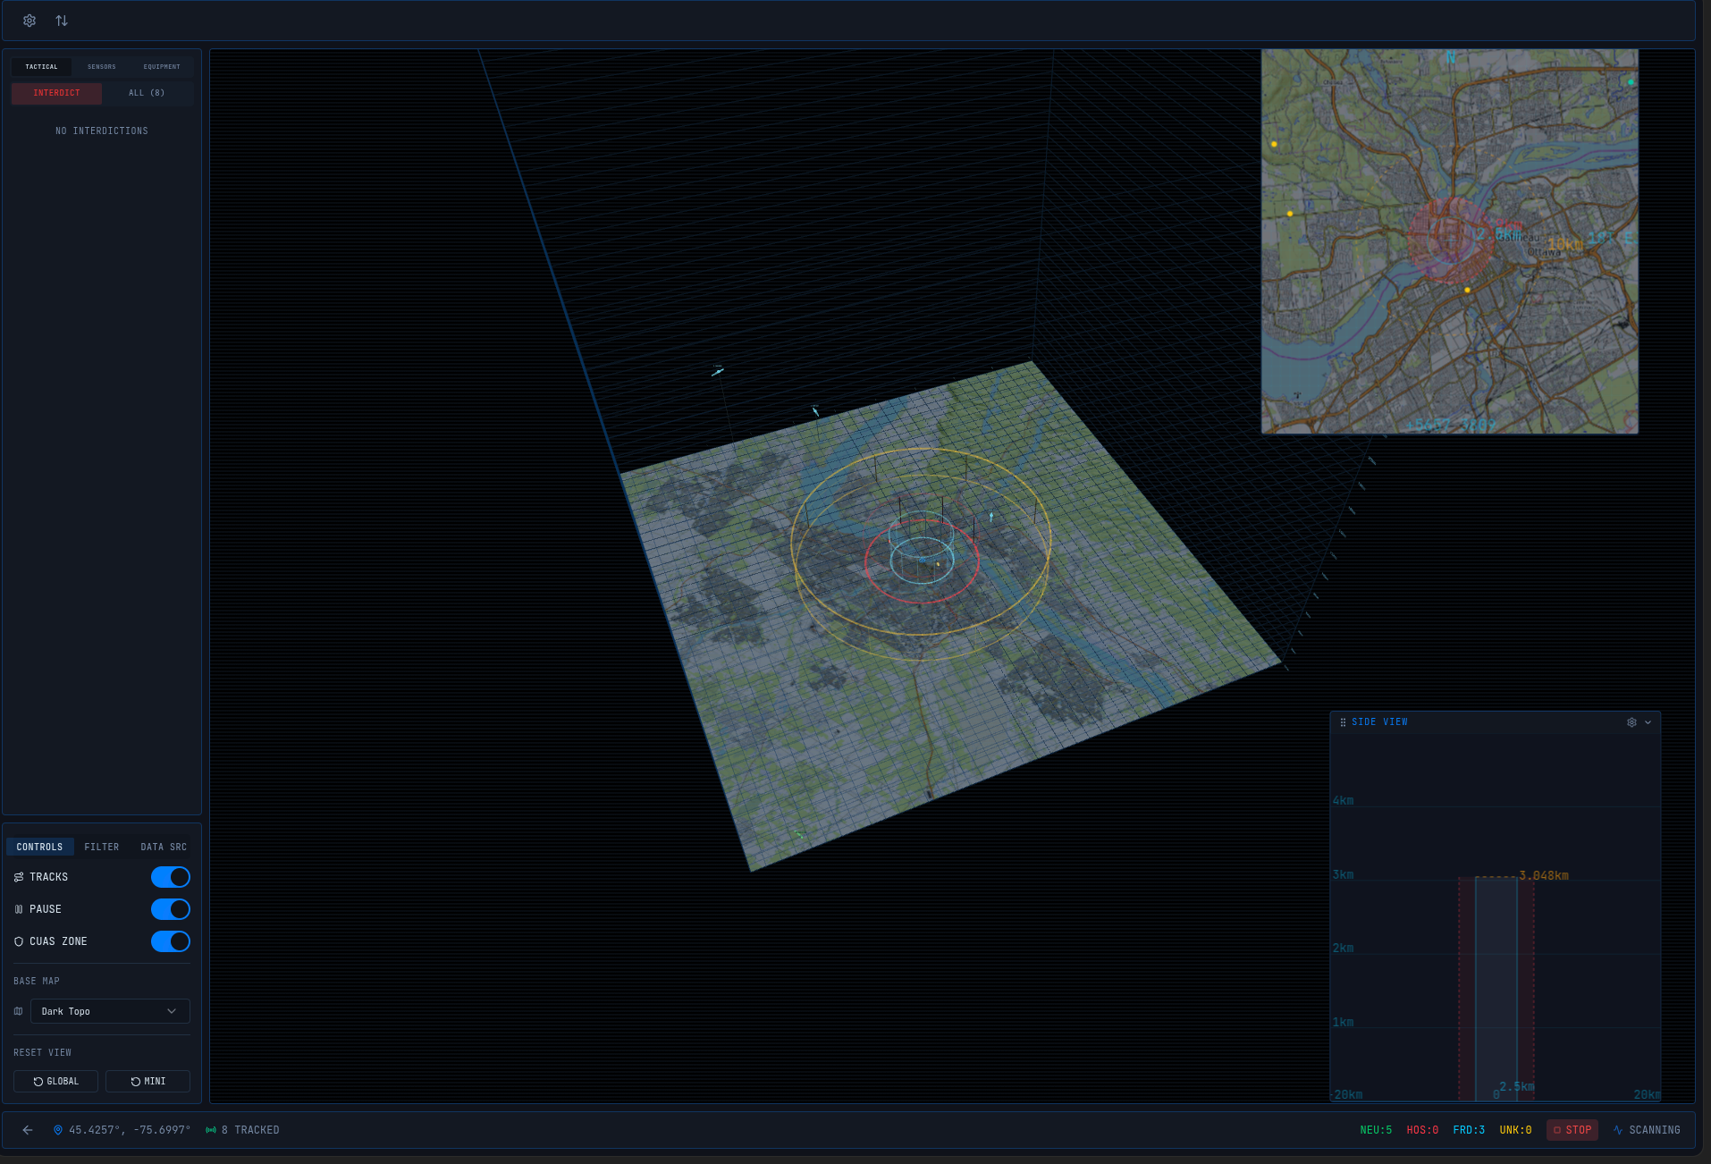Click the CUAS ZONE shield icon

pos(19,941)
